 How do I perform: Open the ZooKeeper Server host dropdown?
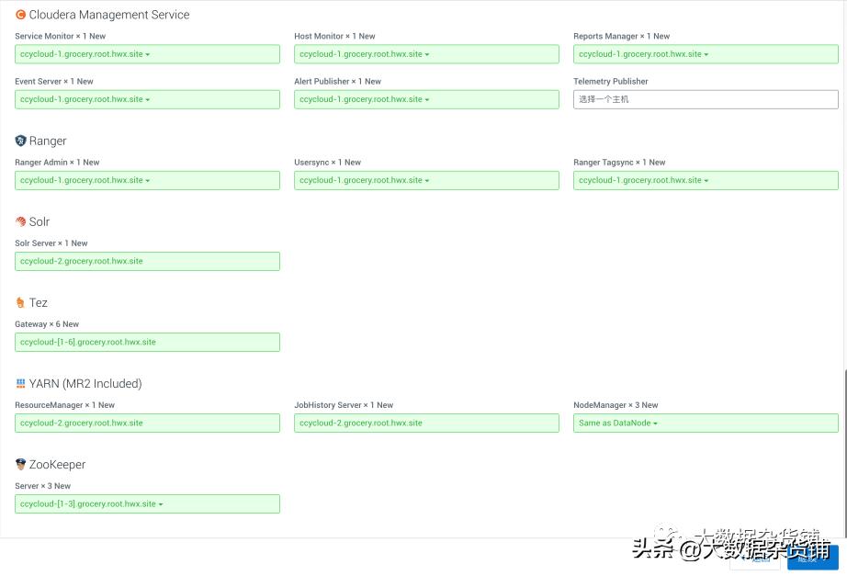point(147,504)
